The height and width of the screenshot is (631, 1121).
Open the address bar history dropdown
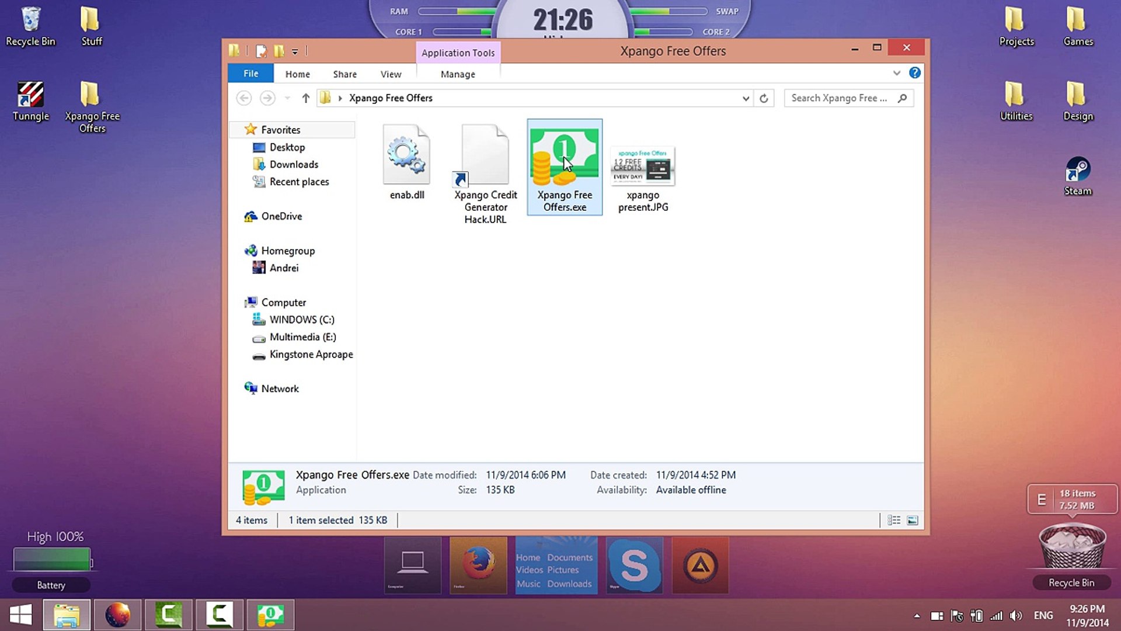(746, 98)
